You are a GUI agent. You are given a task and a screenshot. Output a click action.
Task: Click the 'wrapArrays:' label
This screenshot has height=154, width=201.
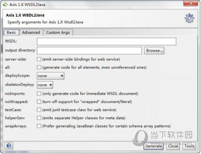point(16,126)
